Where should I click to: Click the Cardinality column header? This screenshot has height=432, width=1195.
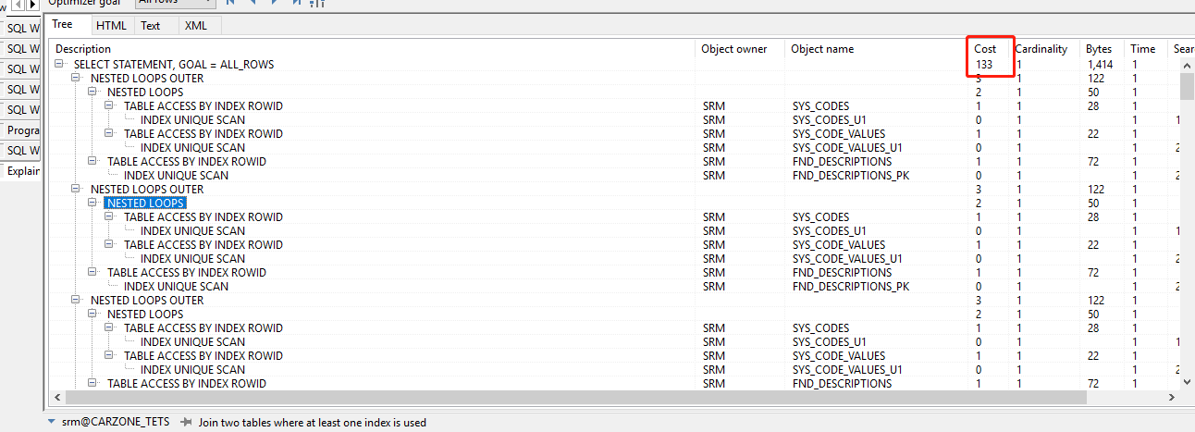pos(1041,49)
